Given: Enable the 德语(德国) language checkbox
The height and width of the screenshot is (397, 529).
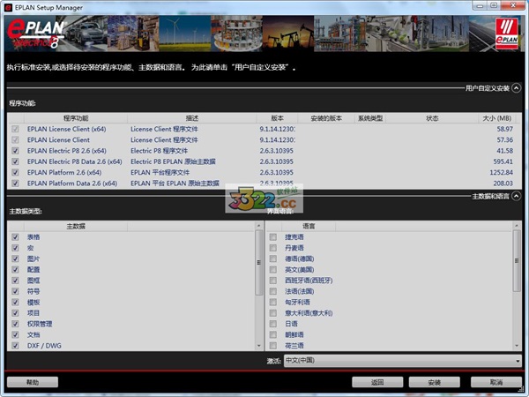Looking at the screenshot, I should pyautogui.click(x=273, y=259).
